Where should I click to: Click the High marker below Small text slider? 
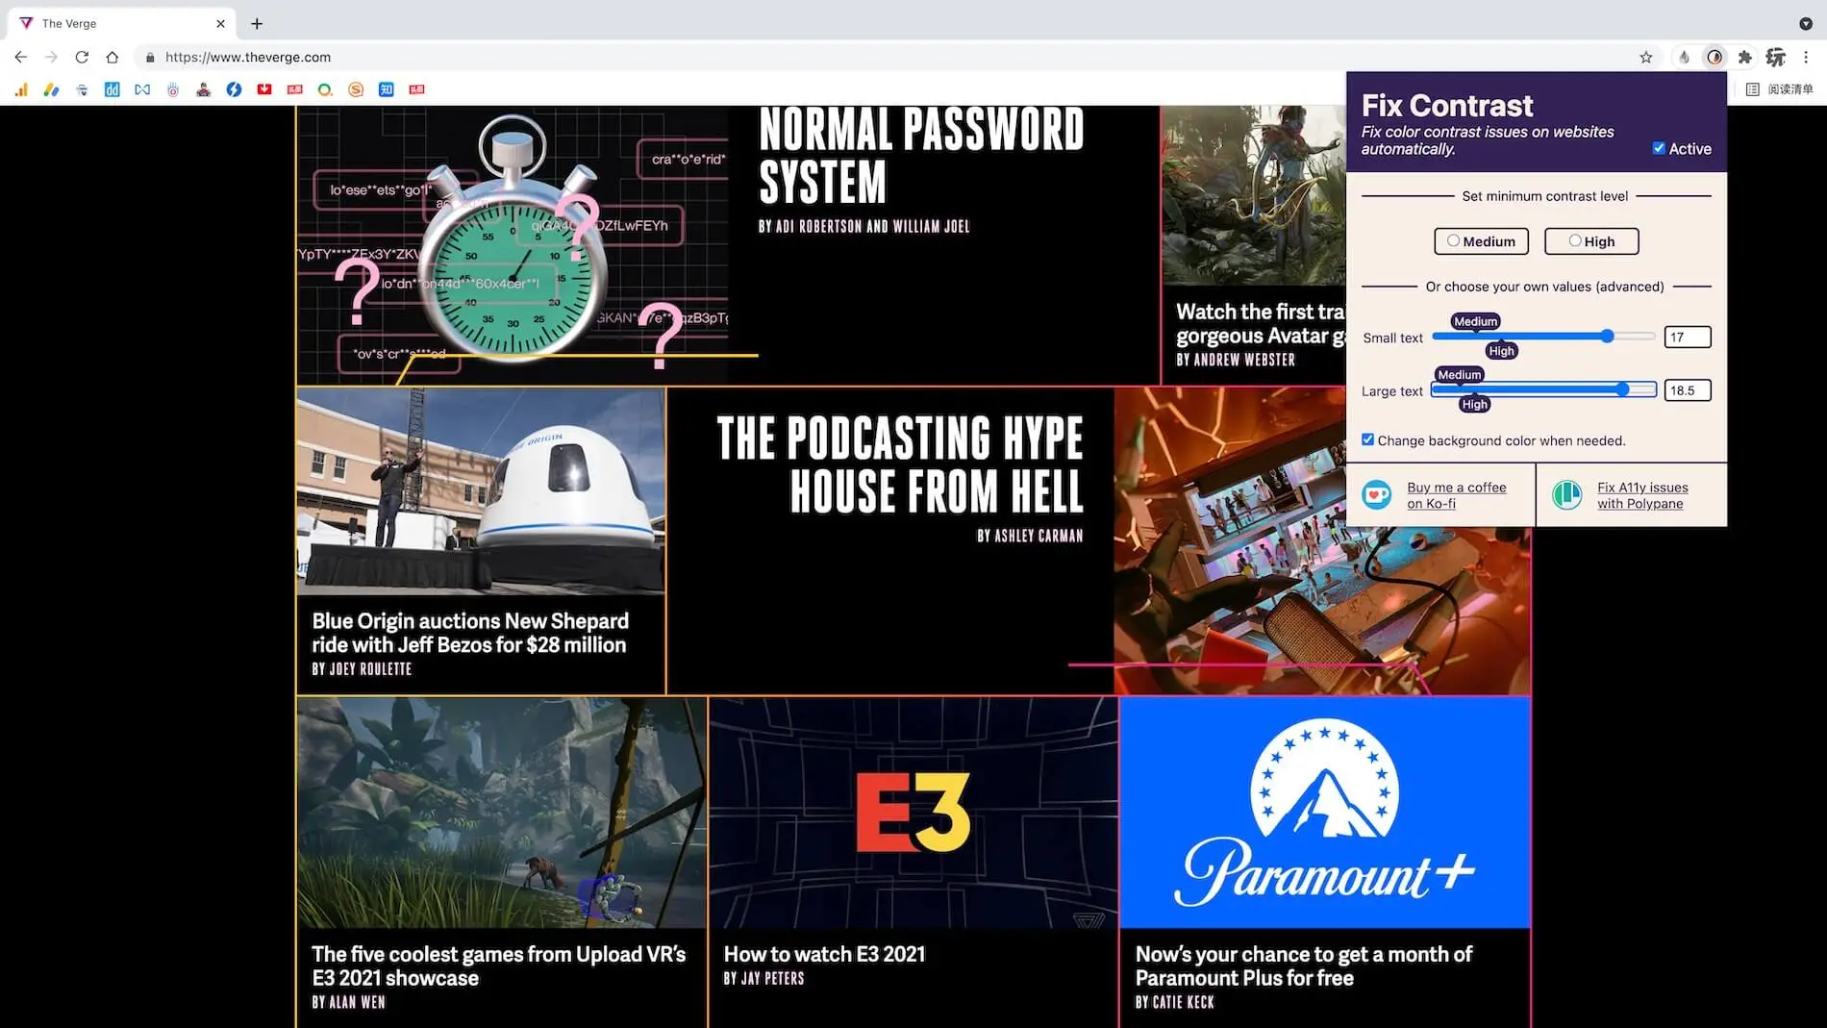[1501, 351]
